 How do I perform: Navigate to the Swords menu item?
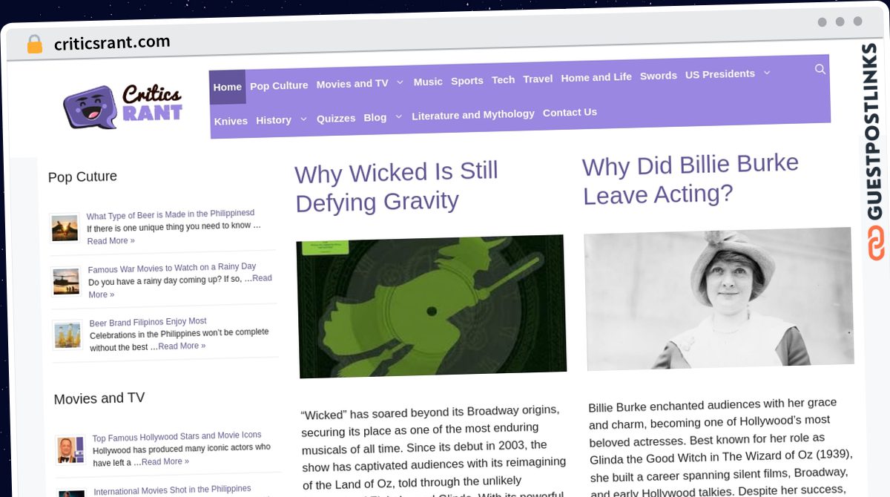(x=659, y=76)
